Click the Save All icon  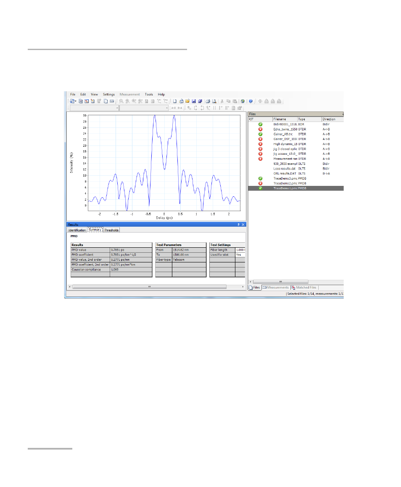[x=200, y=101]
